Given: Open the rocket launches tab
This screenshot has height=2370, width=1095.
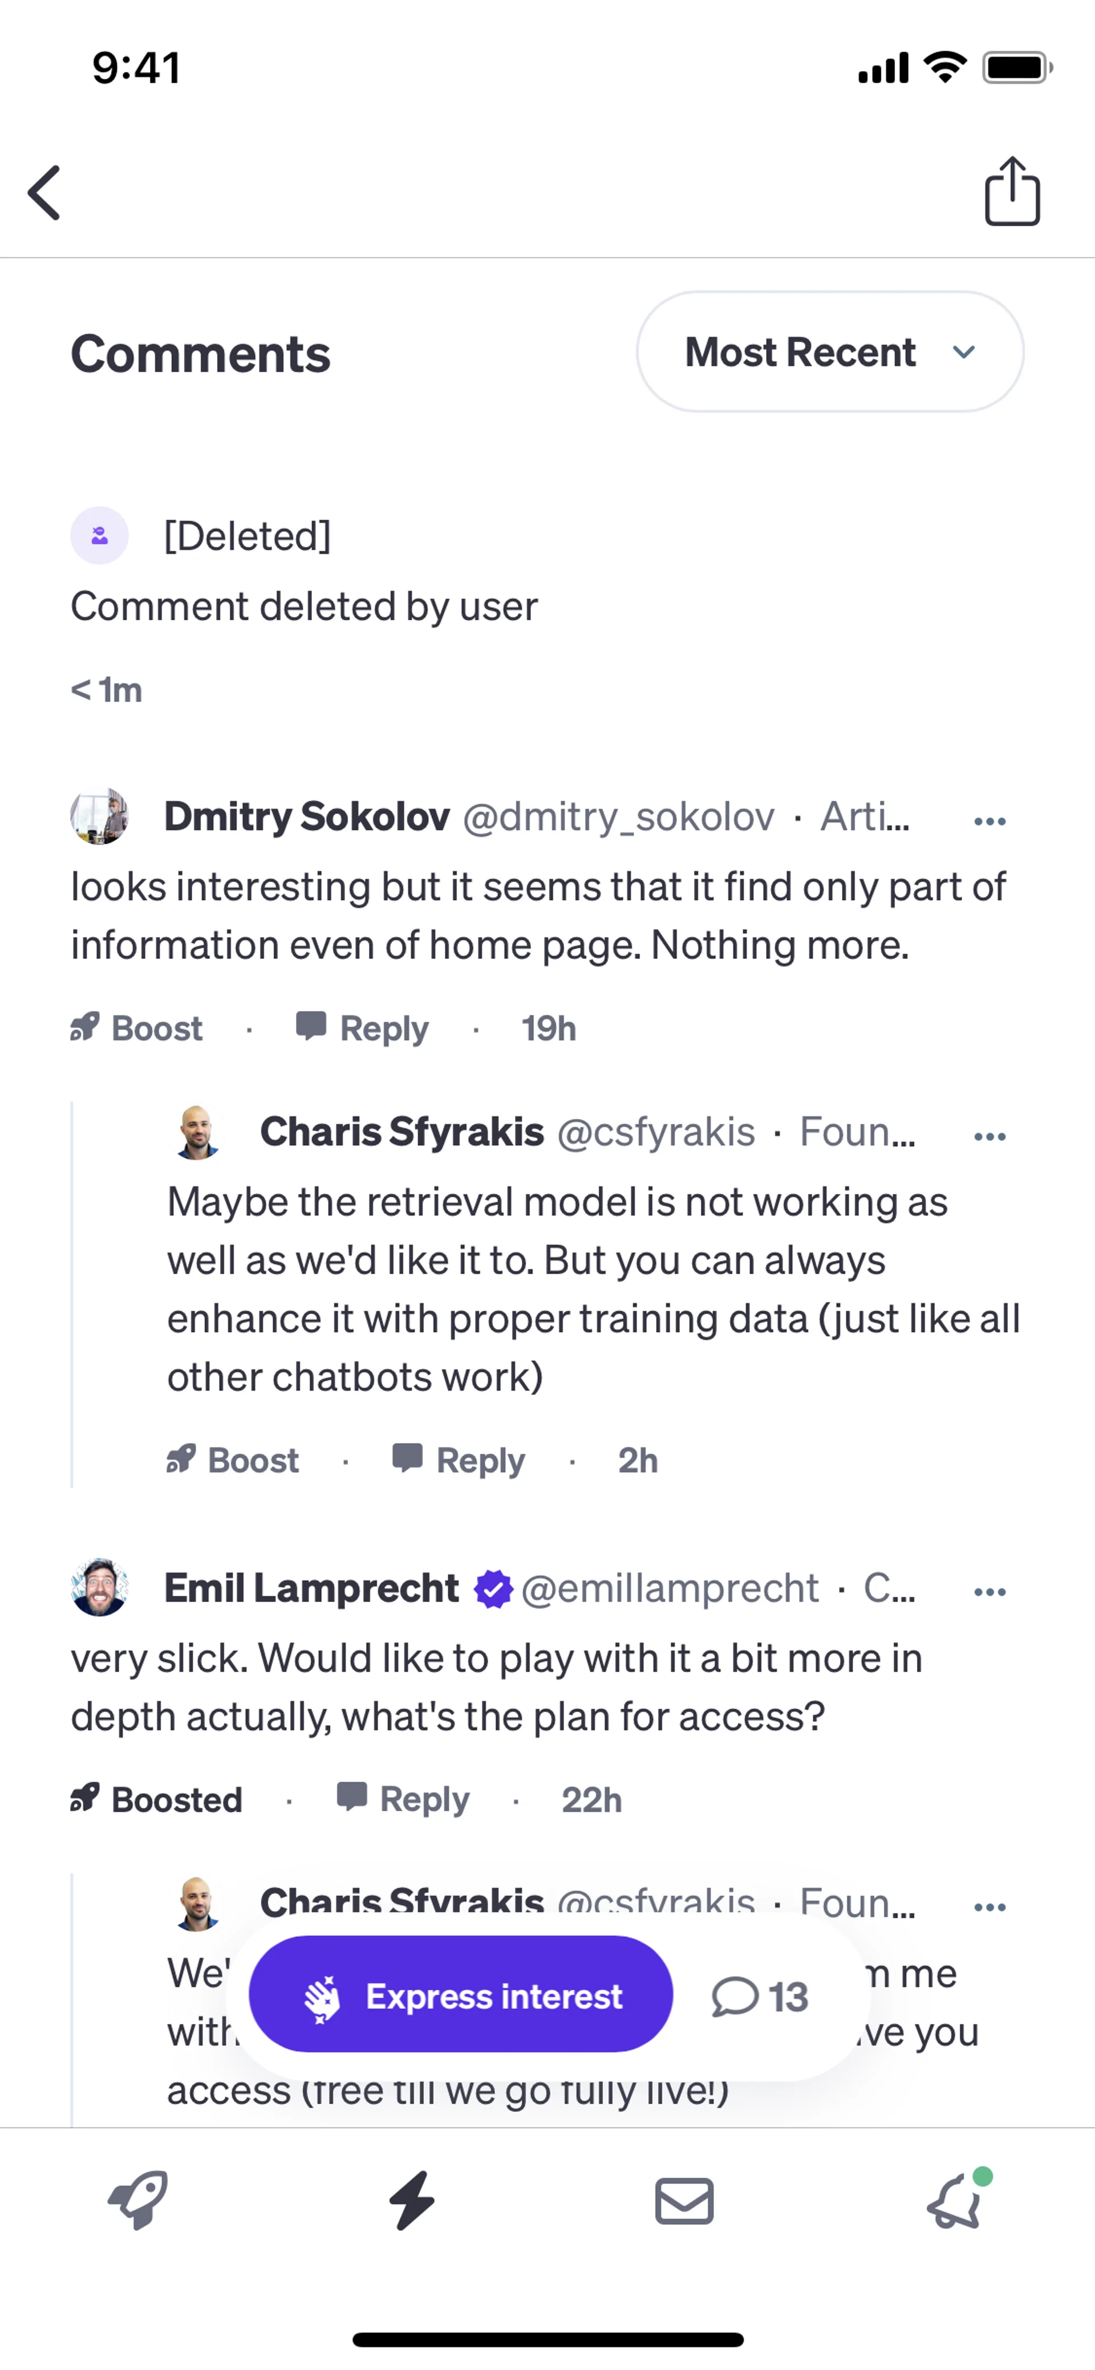Looking at the screenshot, I should tap(138, 2202).
